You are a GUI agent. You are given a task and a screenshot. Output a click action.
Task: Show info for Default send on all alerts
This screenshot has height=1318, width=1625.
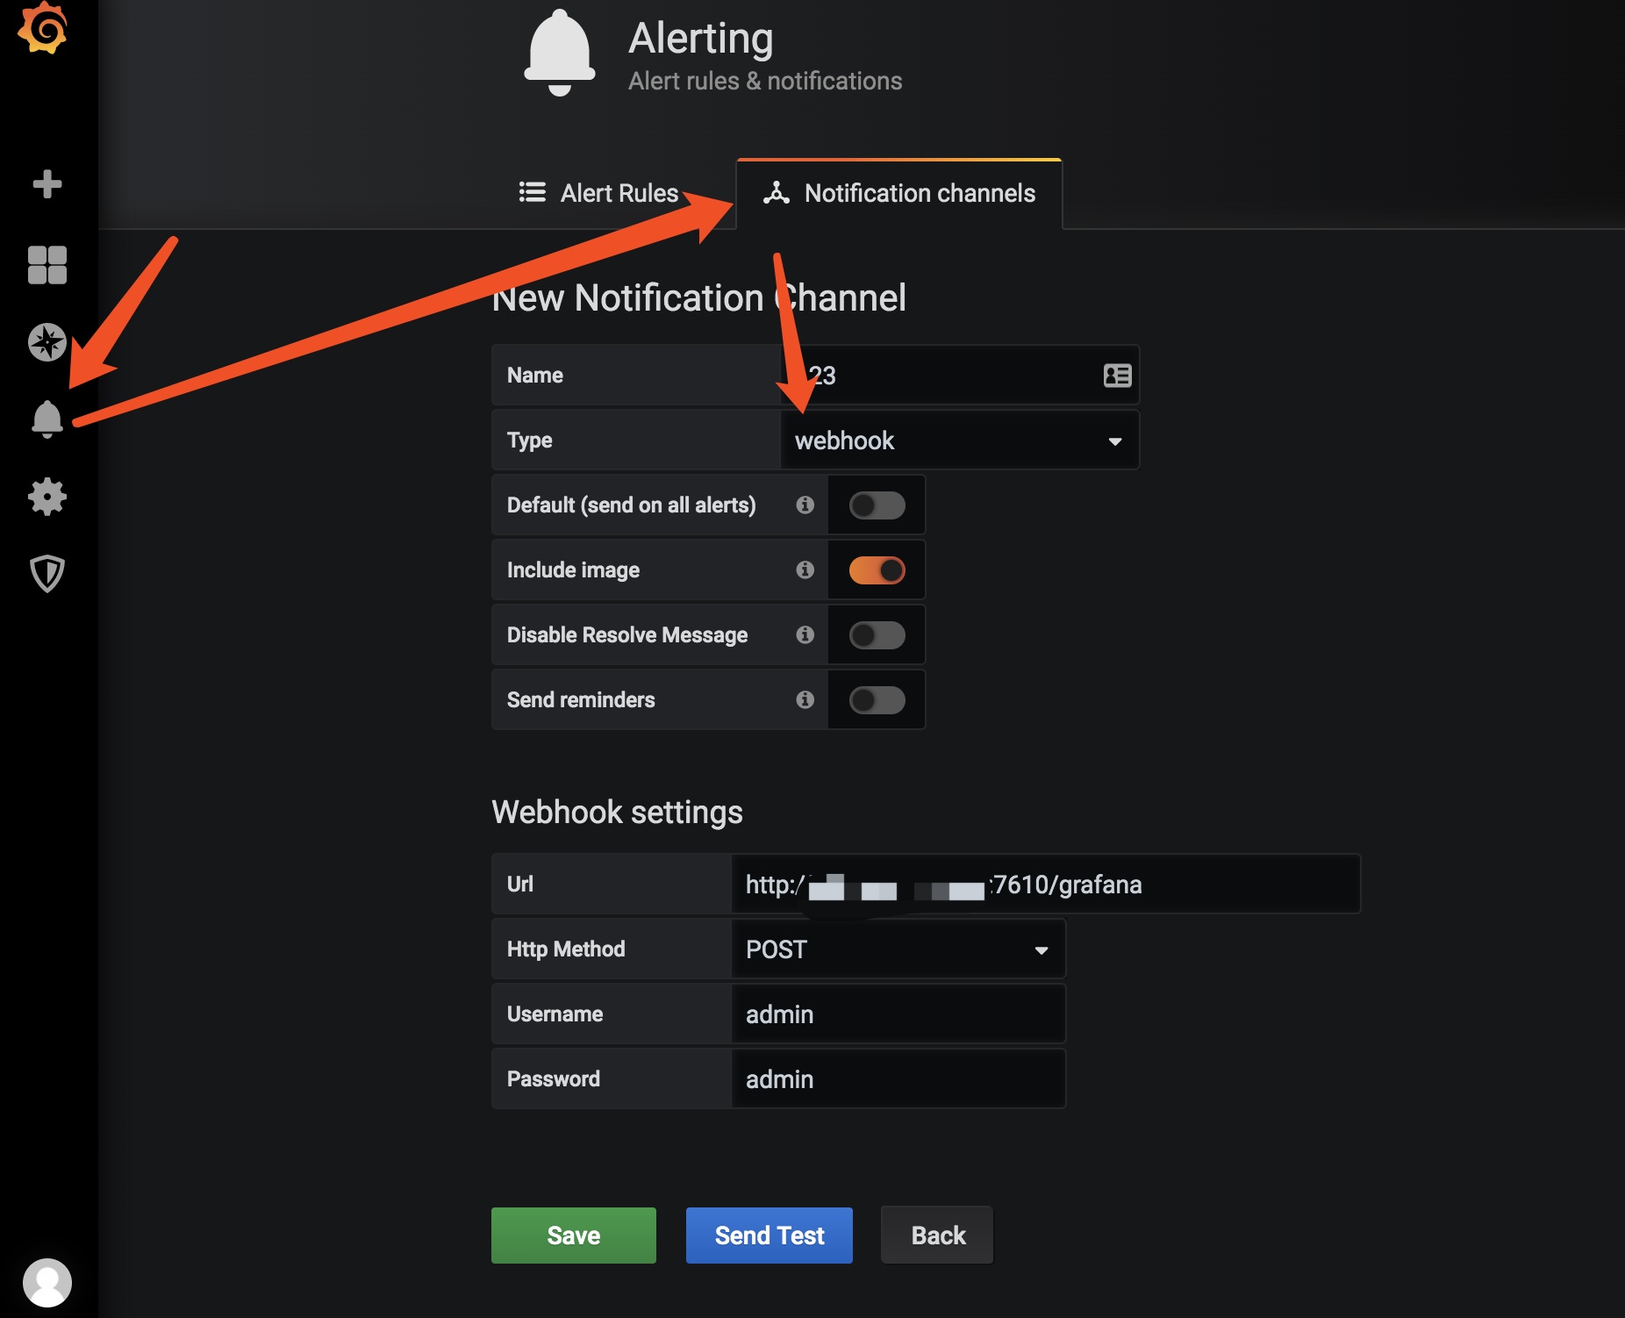(805, 505)
